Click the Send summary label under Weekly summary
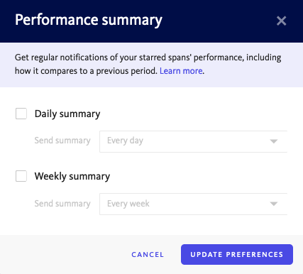 [62, 204]
